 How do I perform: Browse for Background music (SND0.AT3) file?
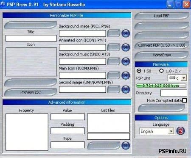click(113, 61)
